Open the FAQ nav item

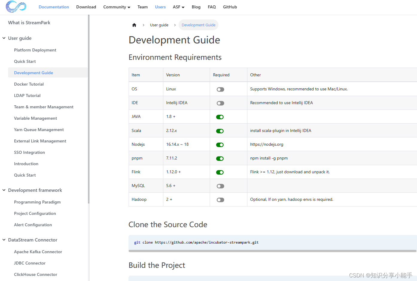(x=212, y=7)
